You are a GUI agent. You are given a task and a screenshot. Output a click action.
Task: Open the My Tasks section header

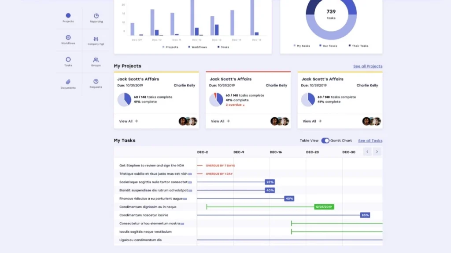tap(124, 140)
